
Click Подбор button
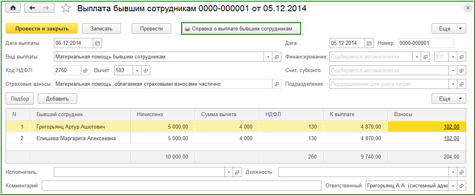20,99
